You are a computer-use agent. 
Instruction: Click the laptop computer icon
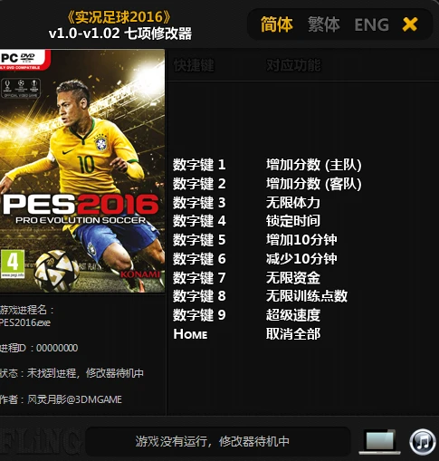379,442
